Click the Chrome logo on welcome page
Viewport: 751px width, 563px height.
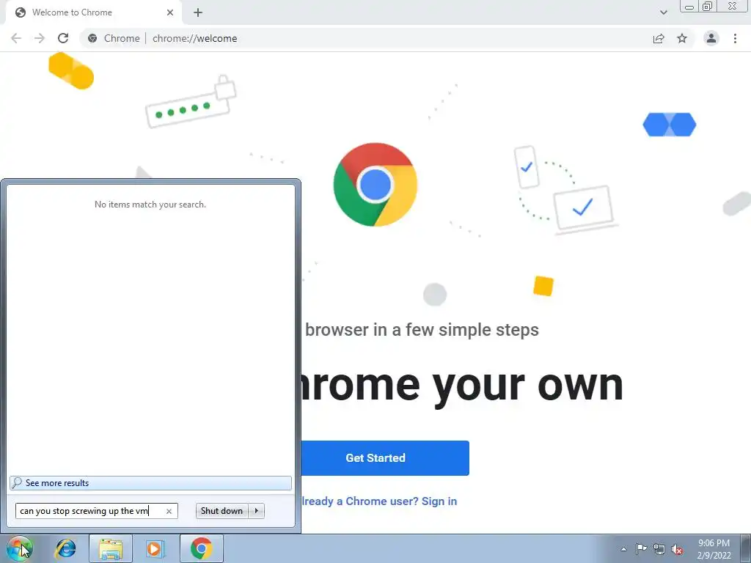click(x=375, y=184)
